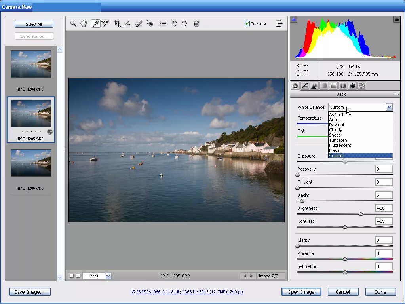
Task: Rotate image 90° clockwise
Action: coord(184,24)
